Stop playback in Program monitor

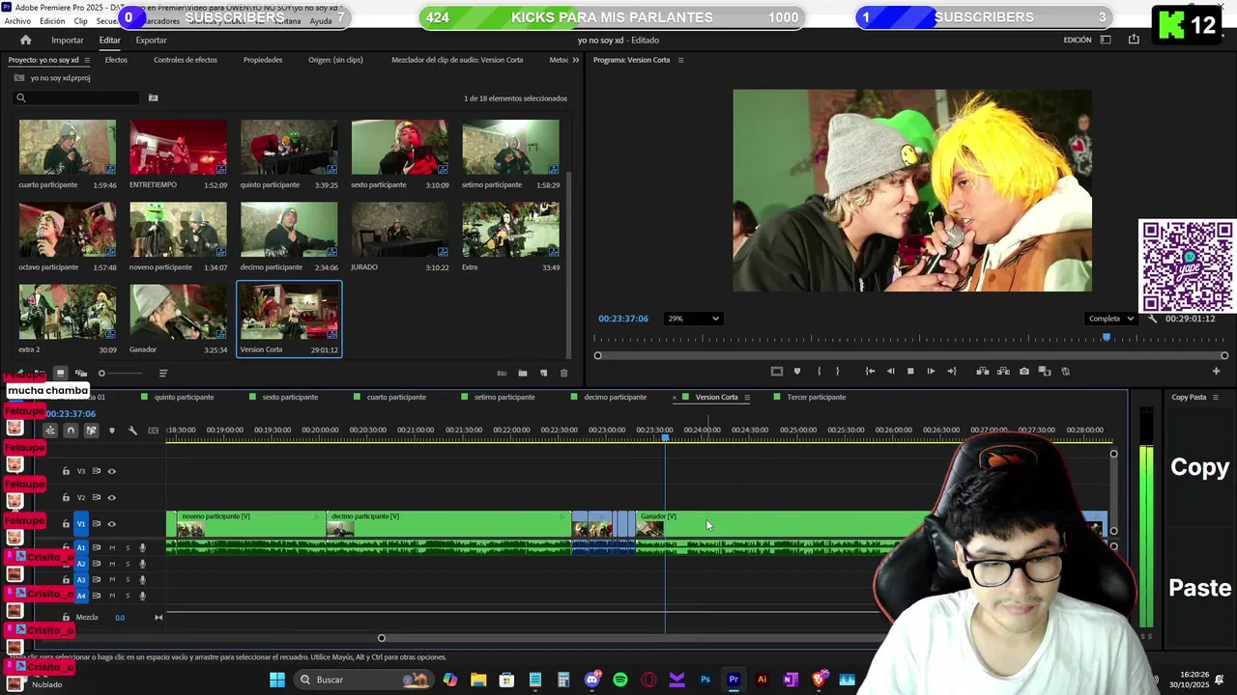(910, 371)
